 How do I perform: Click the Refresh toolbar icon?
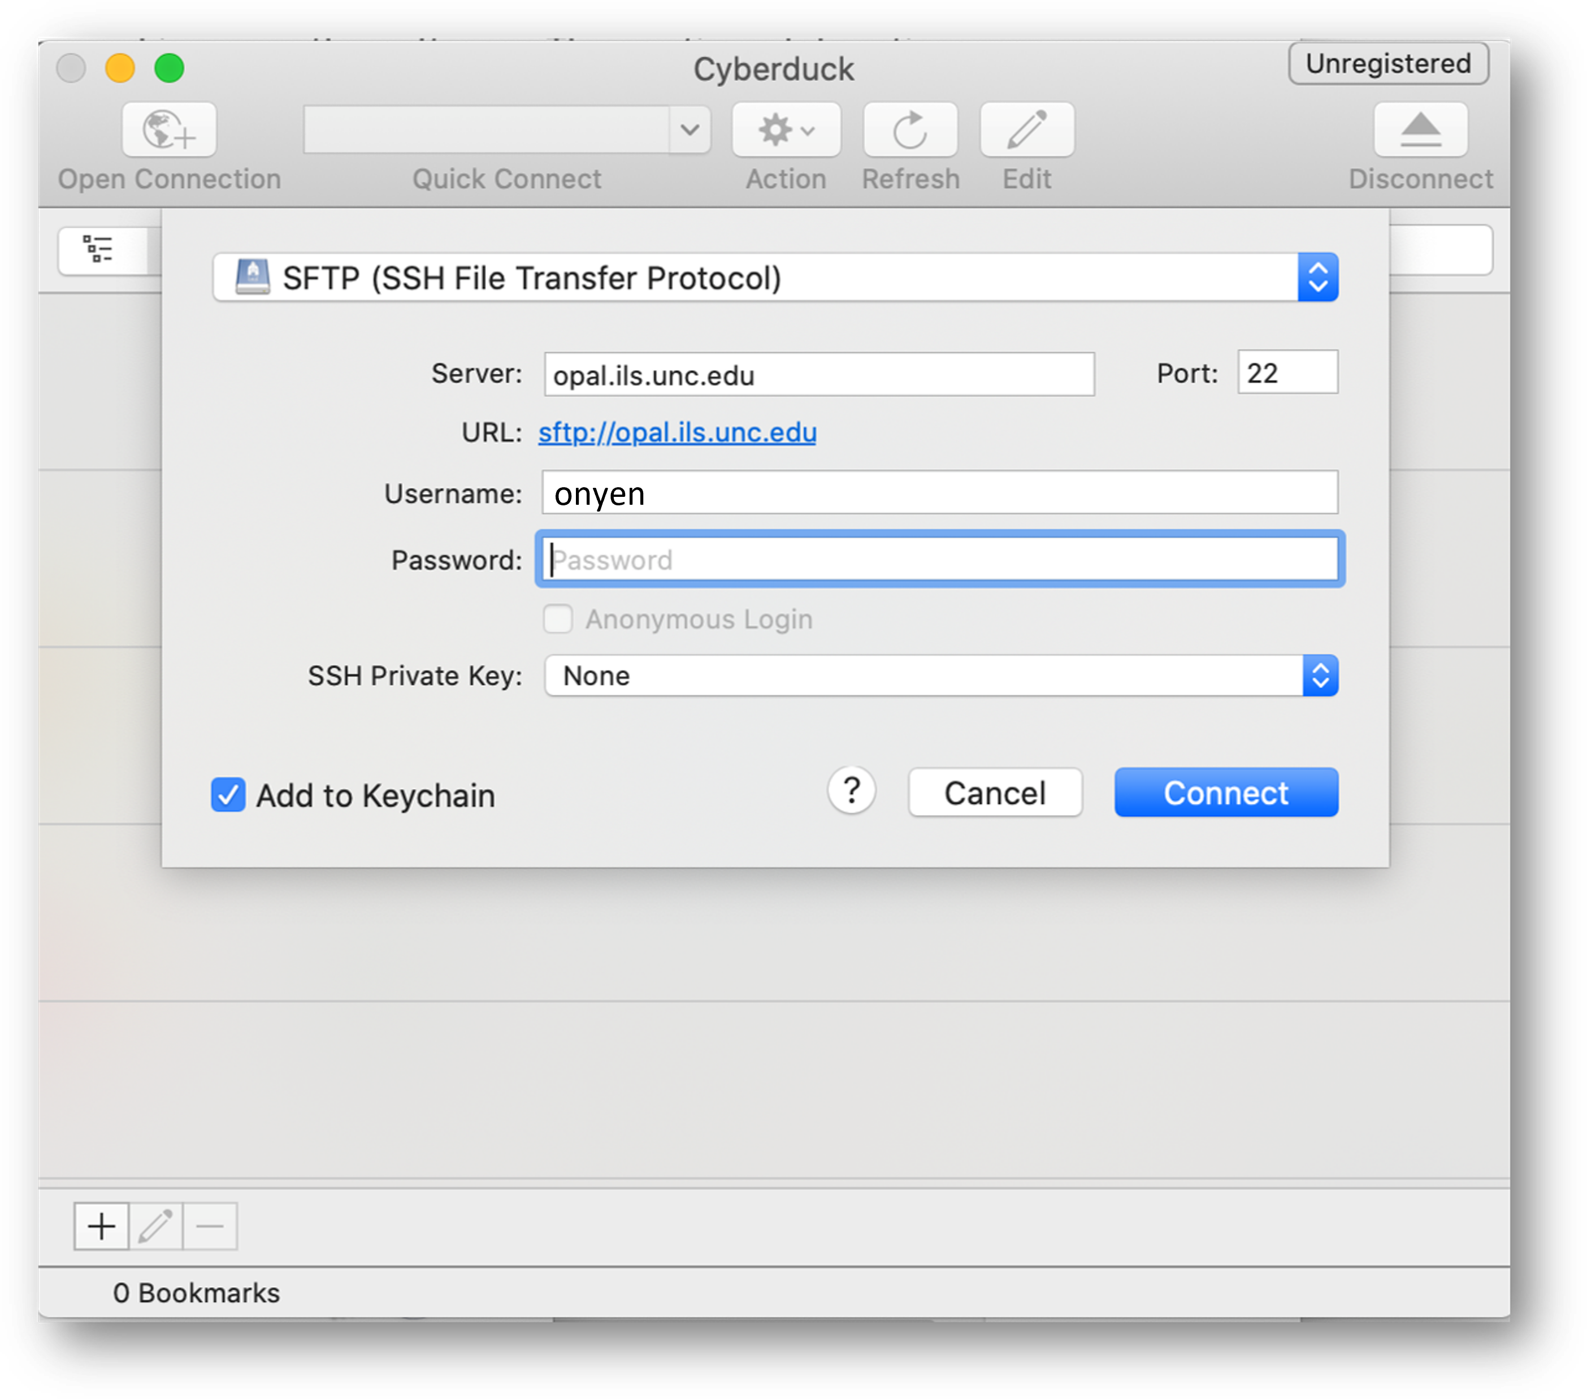point(910,129)
